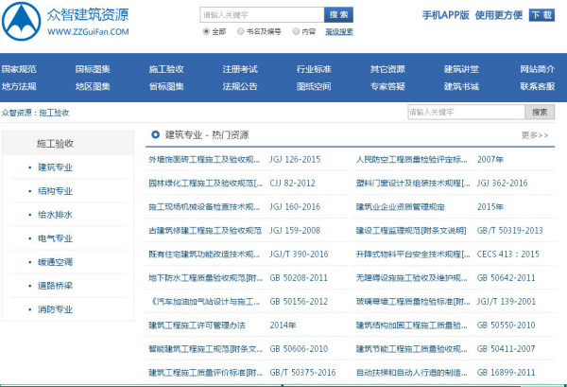This screenshot has width=567, height=387.
Task: Open the 注册考试 navigation item
Action: [240, 69]
